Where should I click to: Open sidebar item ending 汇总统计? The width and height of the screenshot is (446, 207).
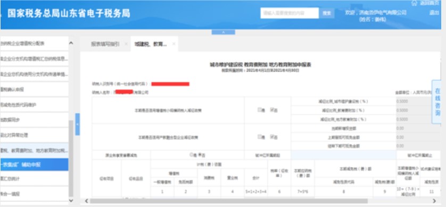click(34, 179)
